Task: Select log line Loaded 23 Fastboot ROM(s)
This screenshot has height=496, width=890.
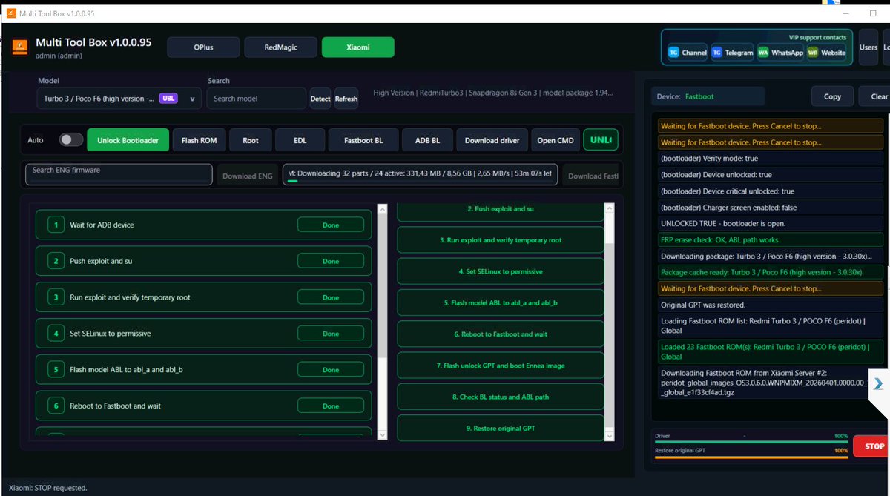Action: tap(771, 351)
